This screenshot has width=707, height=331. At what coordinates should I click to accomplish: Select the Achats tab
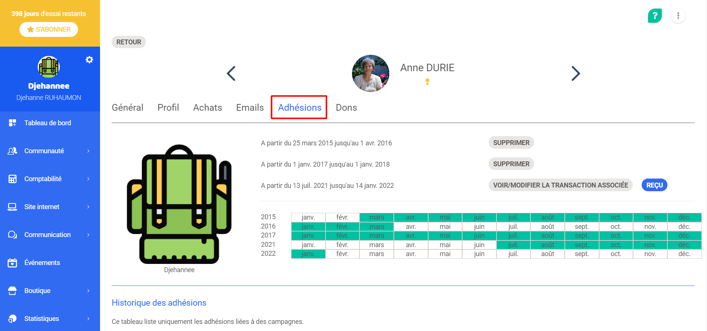(x=208, y=108)
